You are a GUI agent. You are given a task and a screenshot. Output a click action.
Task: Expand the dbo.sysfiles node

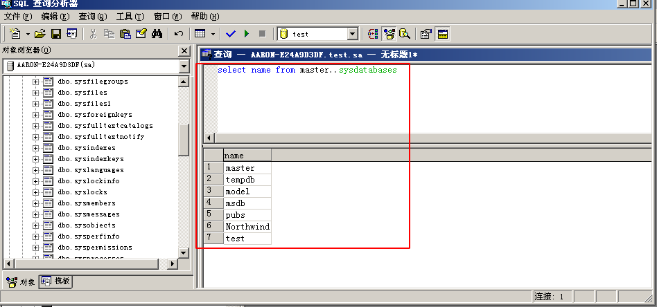click(35, 93)
